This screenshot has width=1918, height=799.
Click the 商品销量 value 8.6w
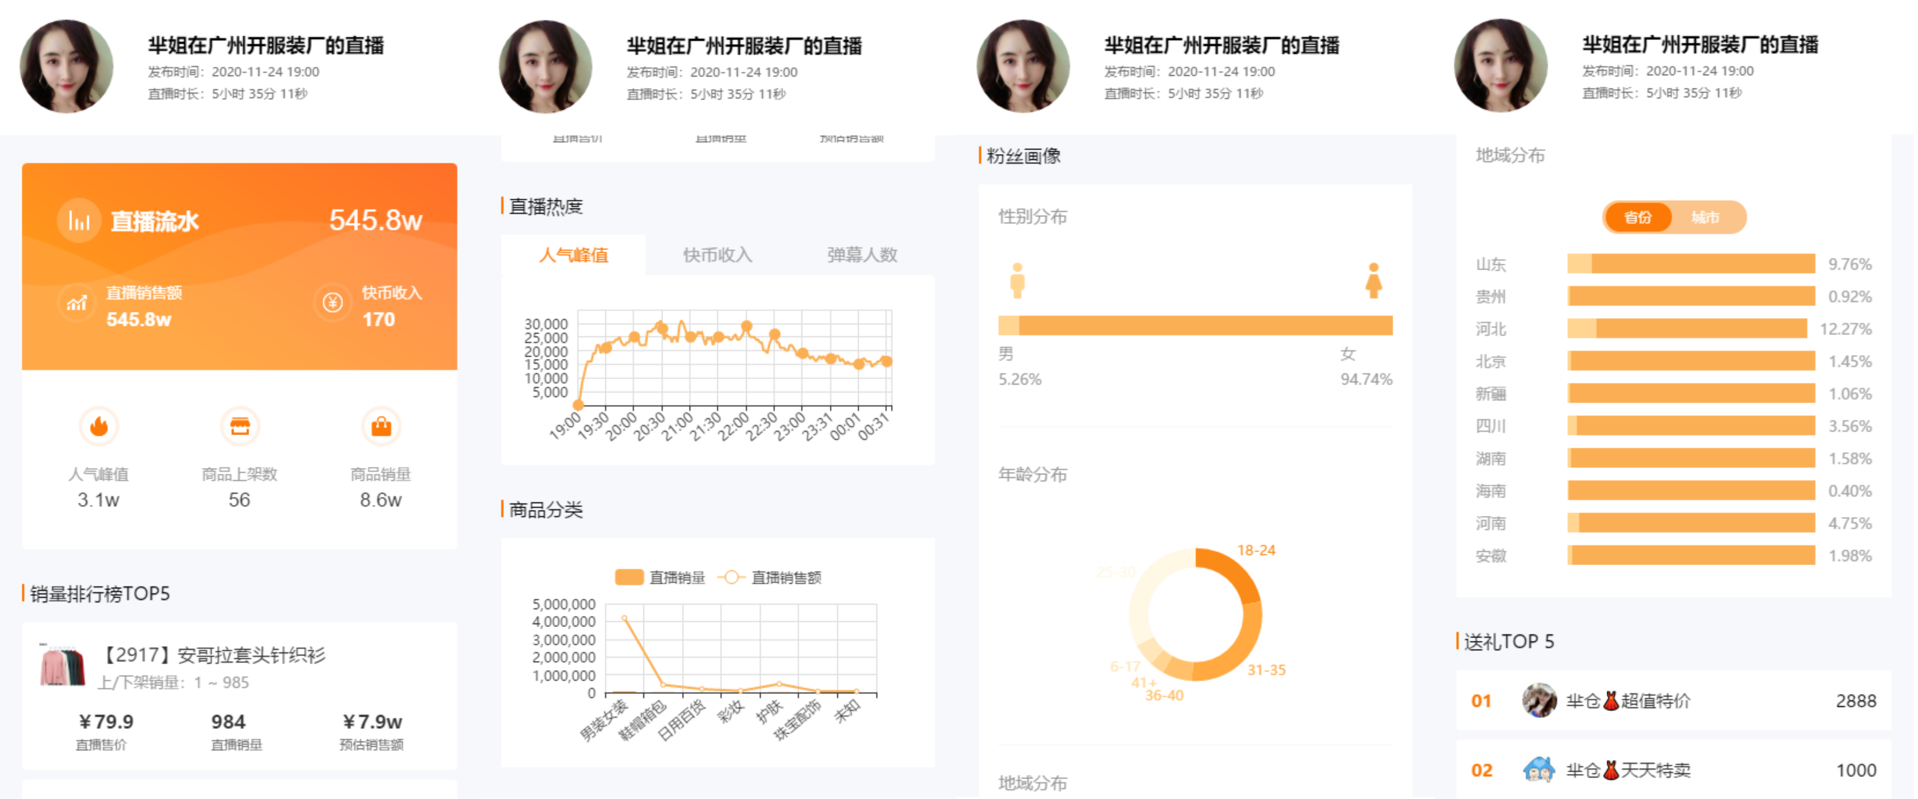[381, 500]
